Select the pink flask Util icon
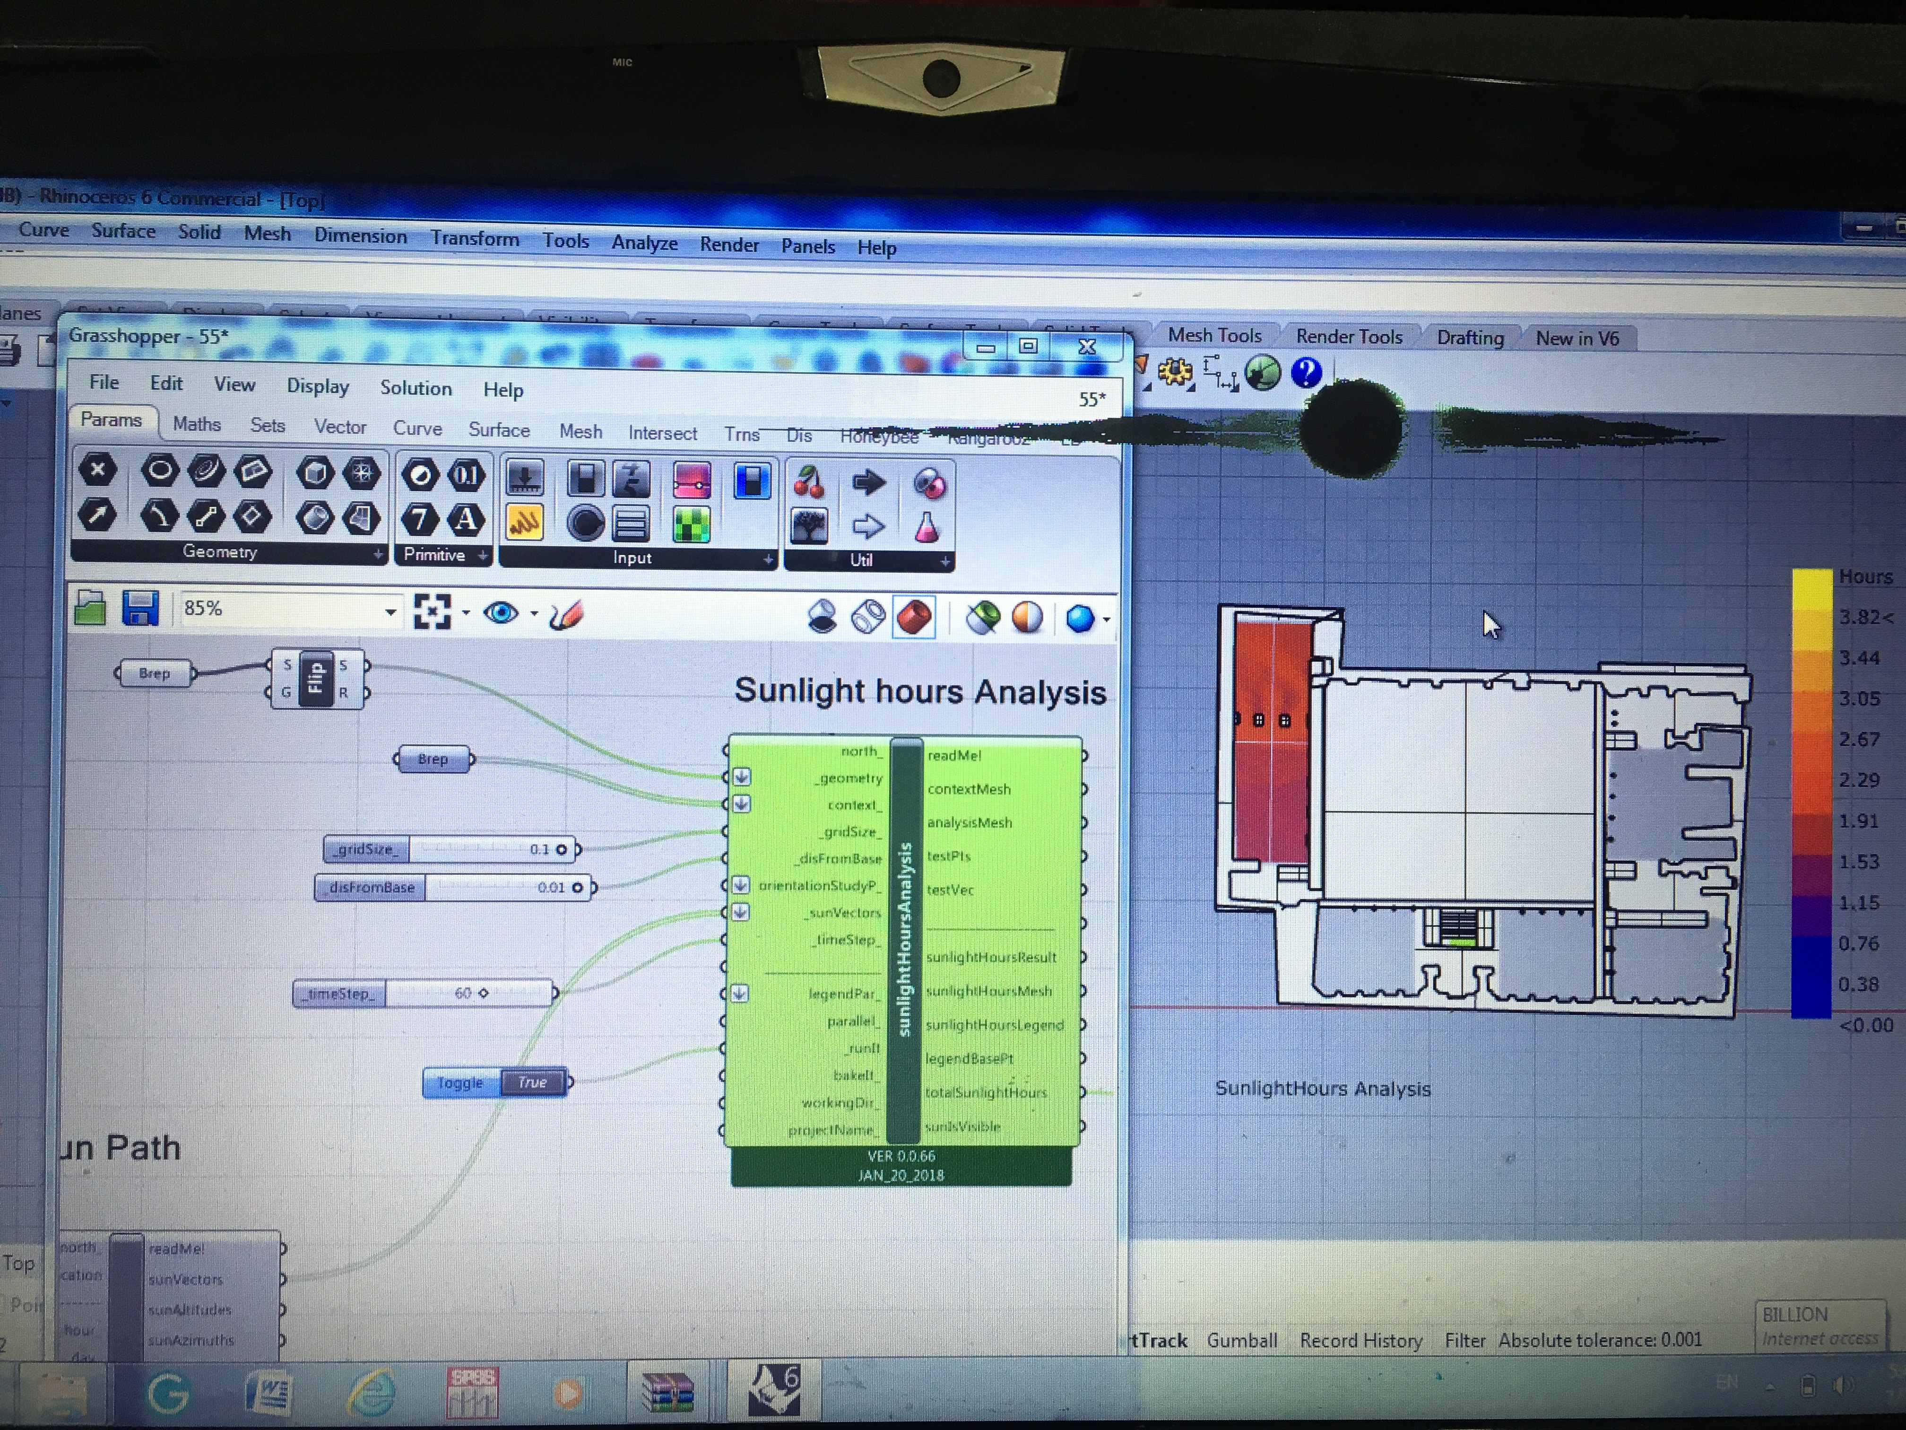 [x=928, y=528]
